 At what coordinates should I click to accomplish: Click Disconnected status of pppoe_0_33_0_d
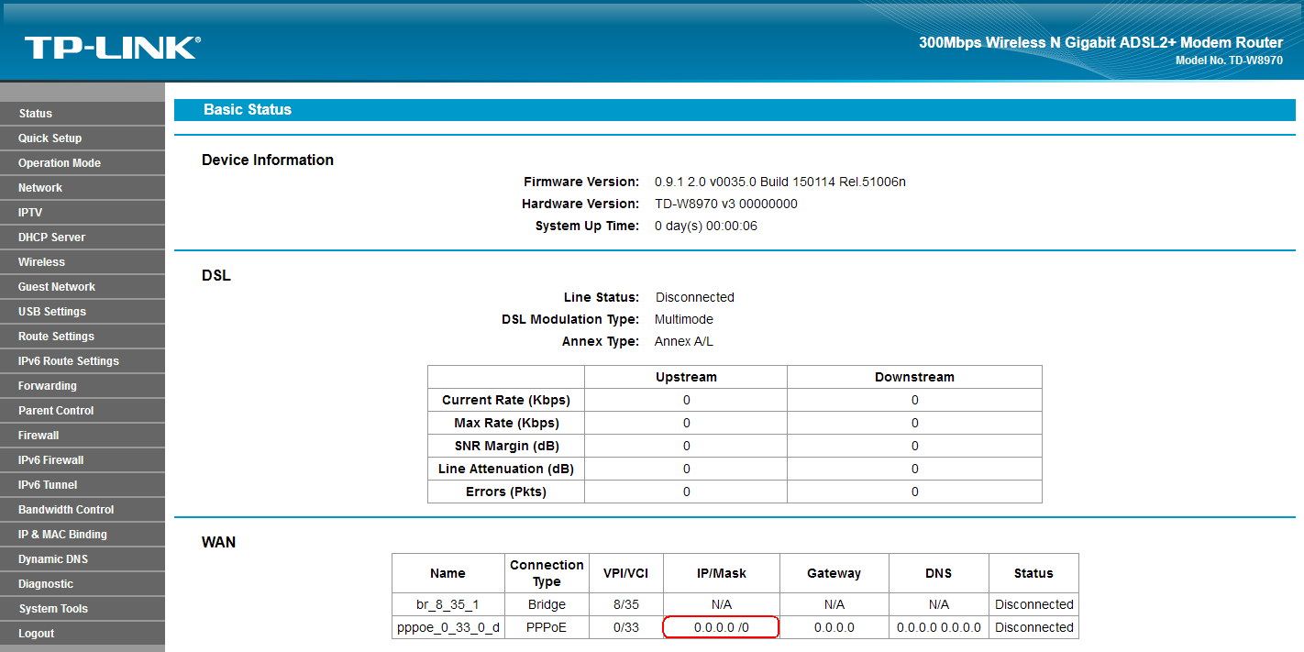pos(1033,627)
